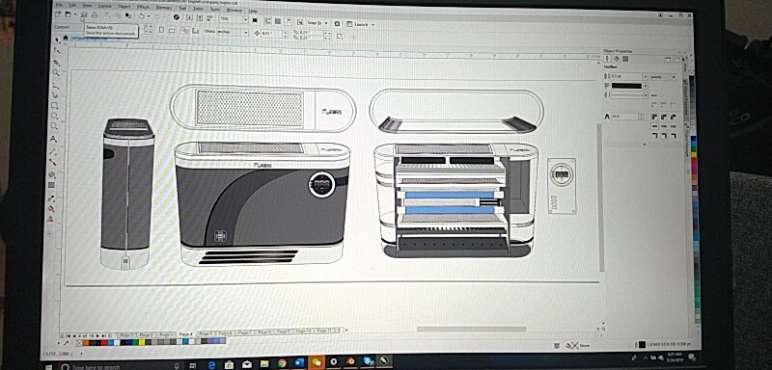Screen dimensions: 772x370
Task: Select the Pick tool
Action: point(58,40)
